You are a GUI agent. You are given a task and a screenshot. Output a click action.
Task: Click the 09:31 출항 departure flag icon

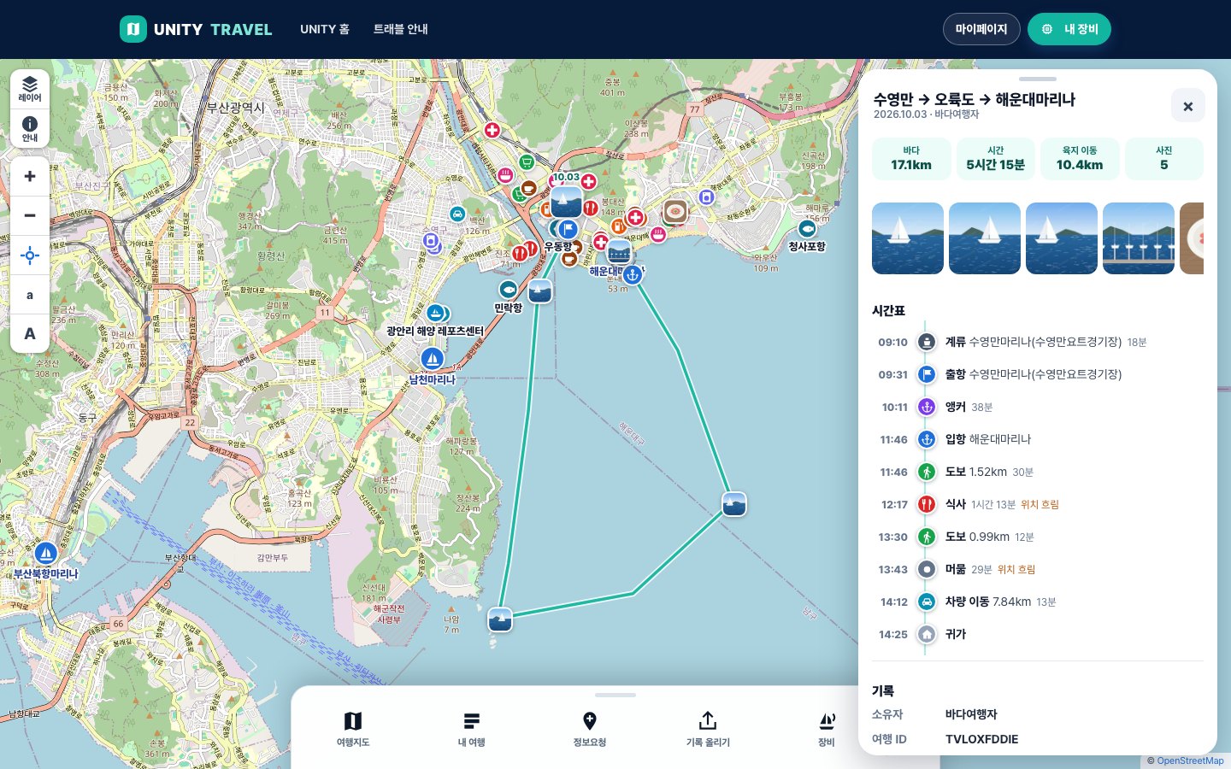point(927,374)
